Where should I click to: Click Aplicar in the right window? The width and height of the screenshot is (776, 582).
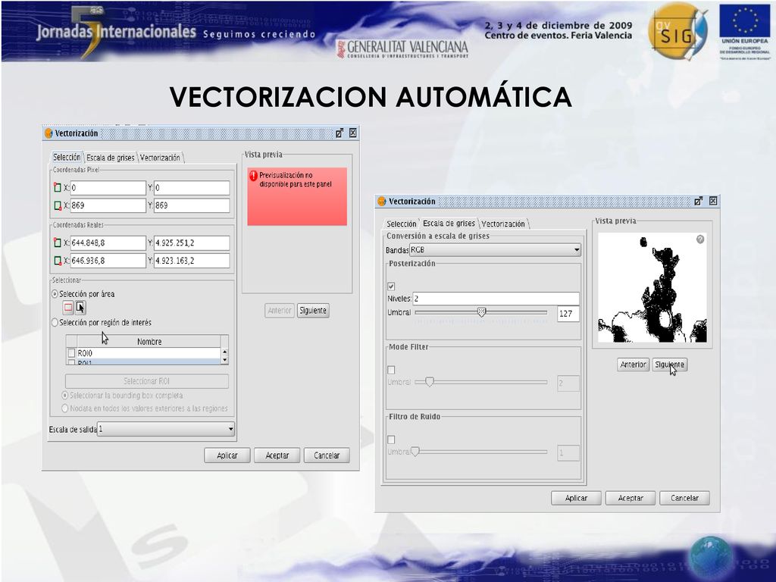[x=576, y=498]
